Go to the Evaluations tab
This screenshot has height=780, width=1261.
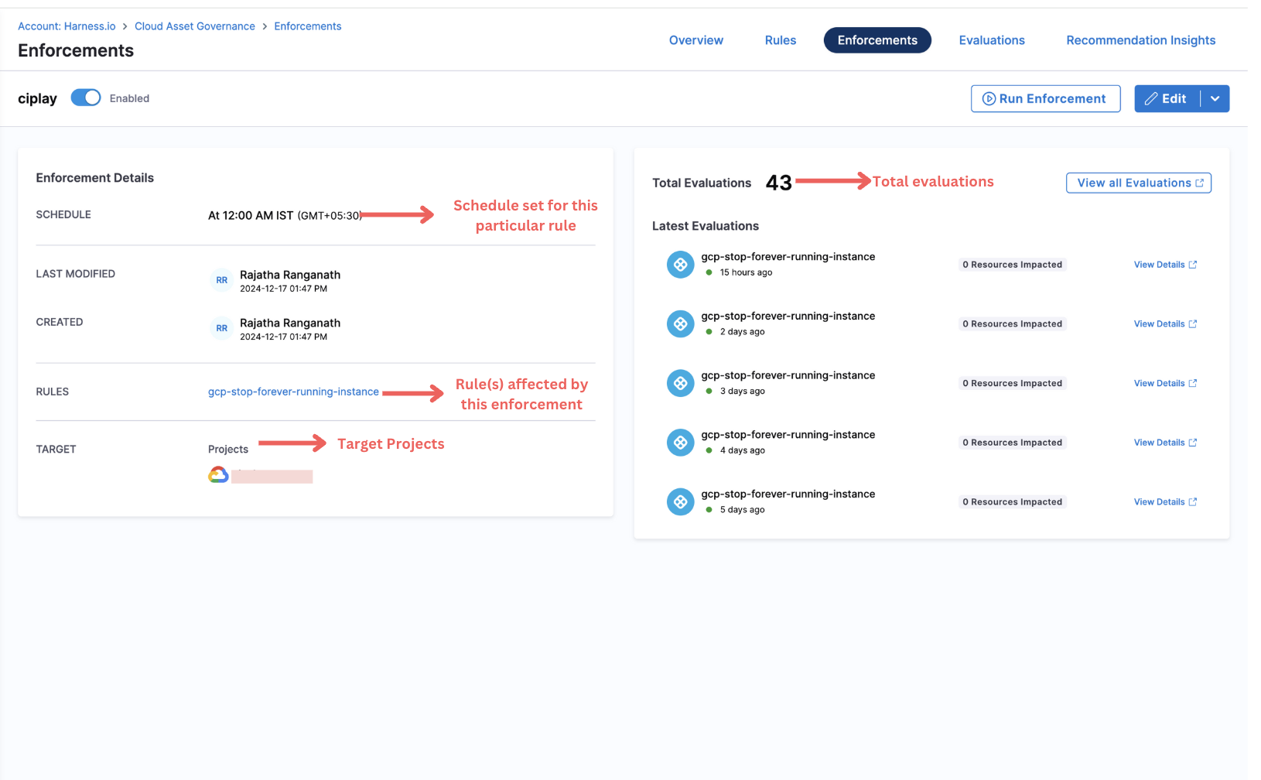[x=991, y=40]
